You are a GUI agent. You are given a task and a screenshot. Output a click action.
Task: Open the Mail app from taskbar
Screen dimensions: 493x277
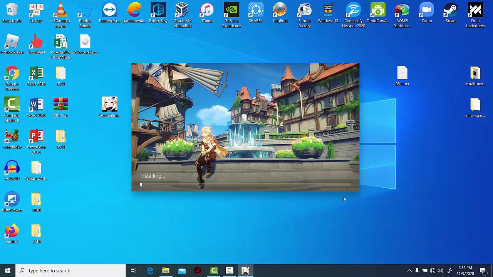[x=182, y=270]
